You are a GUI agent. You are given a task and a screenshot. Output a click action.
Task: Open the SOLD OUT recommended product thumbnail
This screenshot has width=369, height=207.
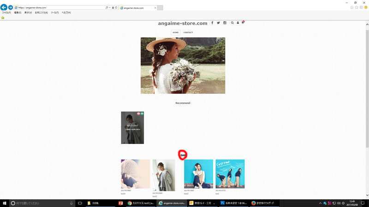coord(132,128)
